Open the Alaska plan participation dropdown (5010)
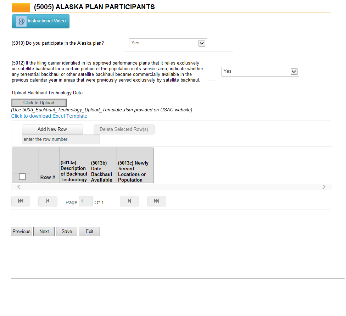Image resolution: width=346 pixels, height=316 pixels. [x=168, y=43]
